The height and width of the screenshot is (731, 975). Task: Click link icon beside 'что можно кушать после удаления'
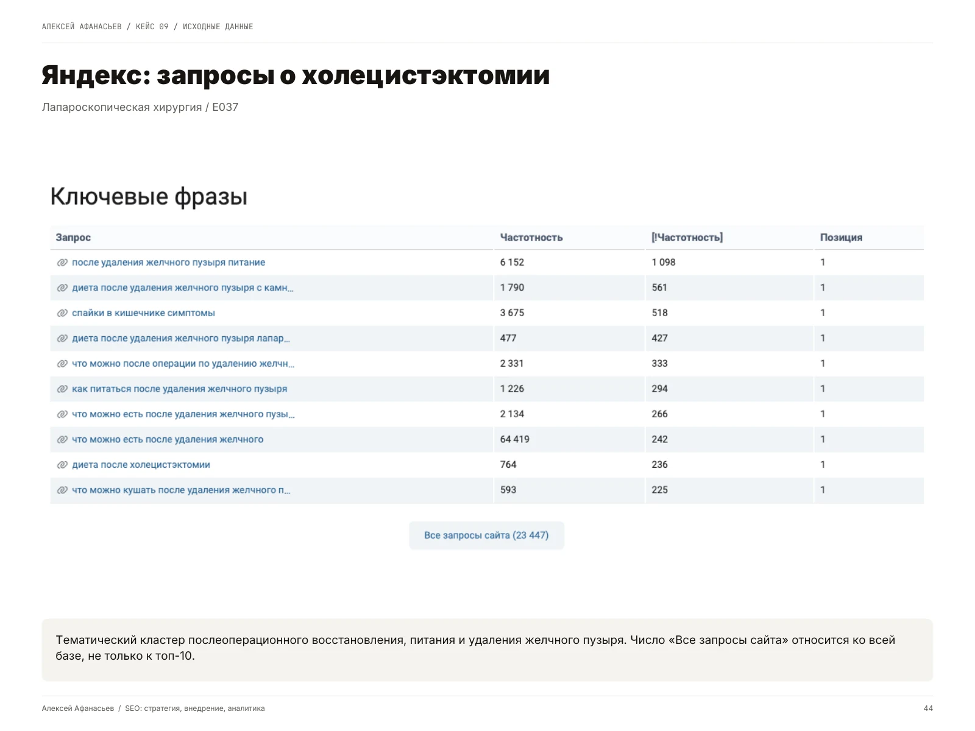pos(62,490)
